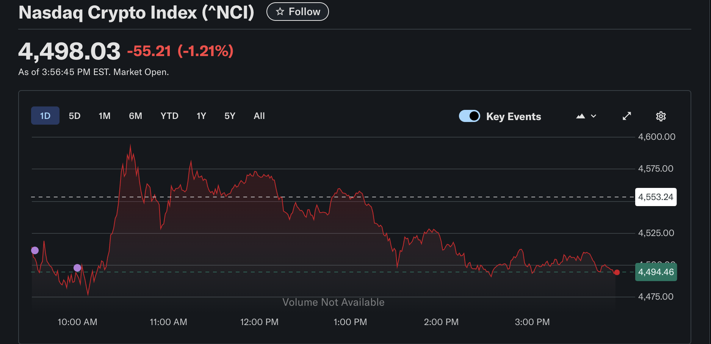
Task: Open the 1Y performance view
Action: (201, 116)
